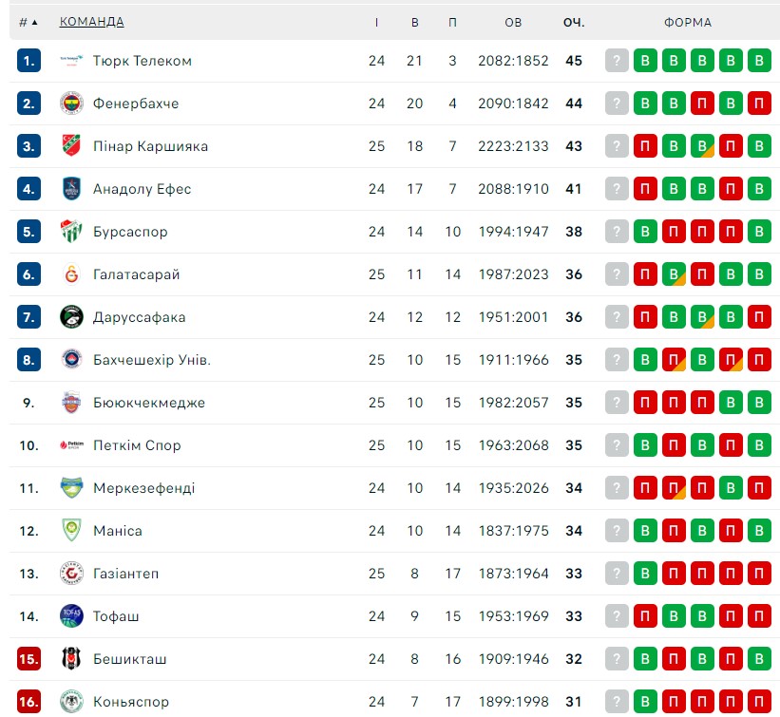Open the Тюрк Телеком team page
Screen dimensions: 780x717
pyautogui.click(x=143, y=61)
